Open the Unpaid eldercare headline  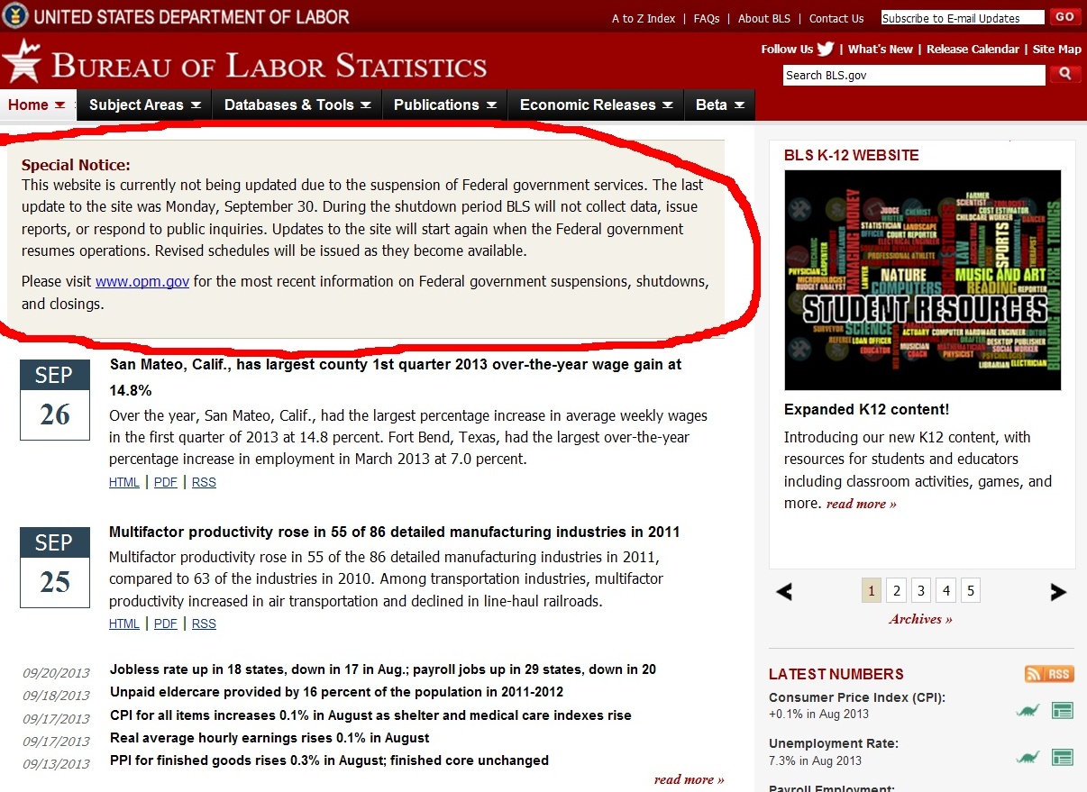pyautogui.click(x=336, y=692)
